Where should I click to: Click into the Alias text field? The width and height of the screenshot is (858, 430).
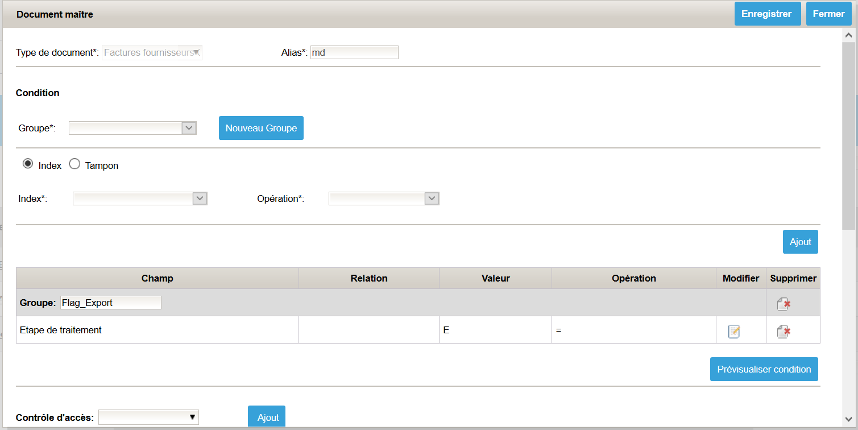click(x=354, y=52)
